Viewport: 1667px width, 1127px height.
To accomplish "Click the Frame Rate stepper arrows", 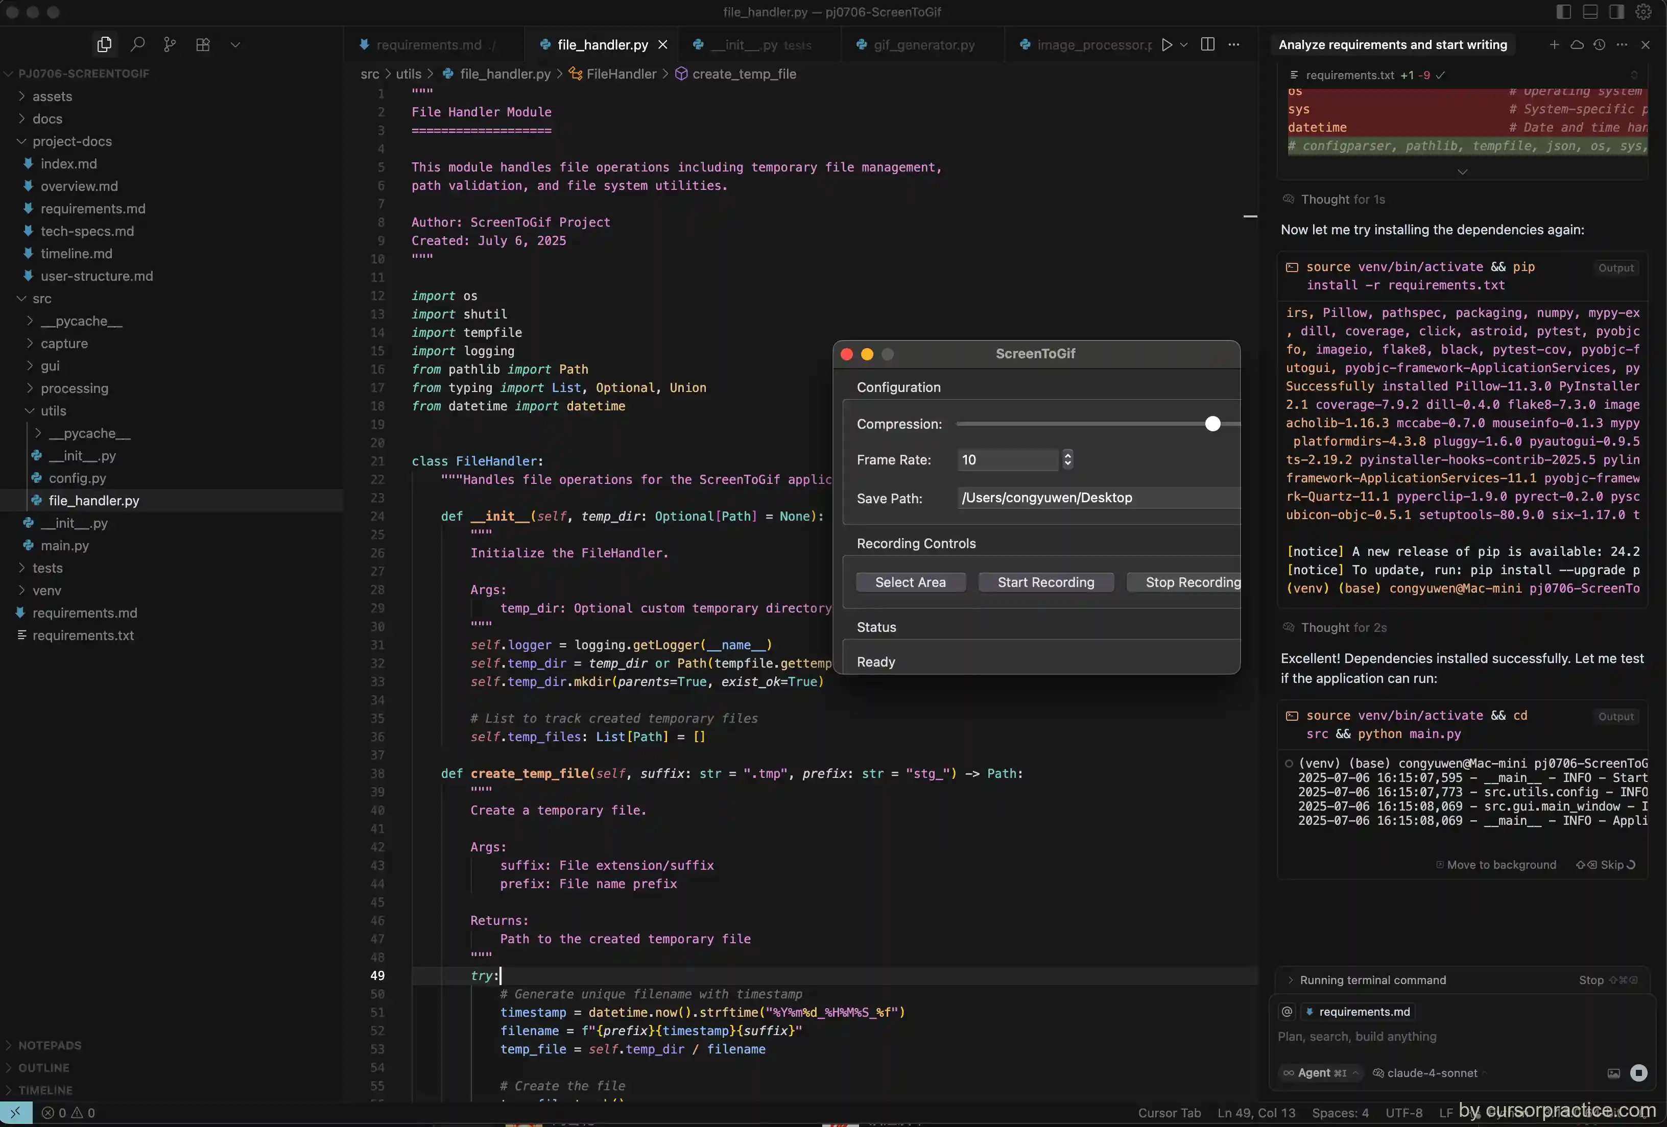I will coord(1067,459).
